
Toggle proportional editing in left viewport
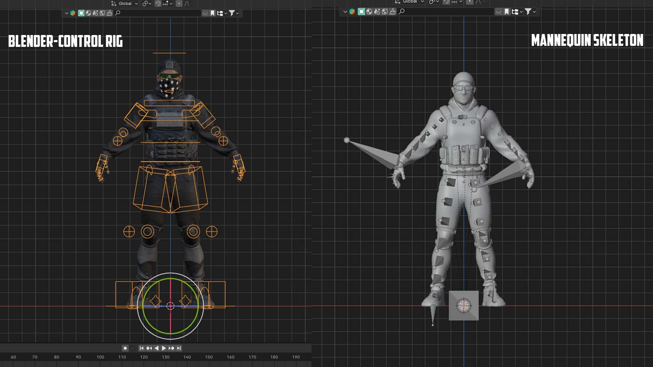click(179, 3)
